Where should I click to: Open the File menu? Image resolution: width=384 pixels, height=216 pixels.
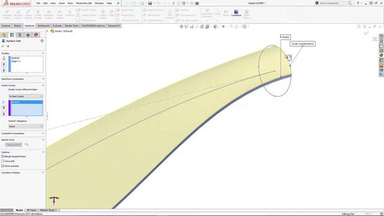tap(38, 3)
